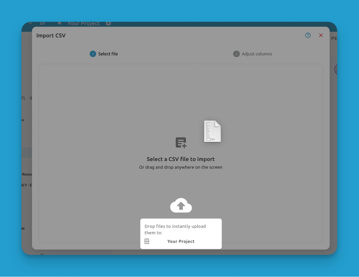Click the dragged CSV file thumbnail
359x277 pixels.
click(213, 131)
